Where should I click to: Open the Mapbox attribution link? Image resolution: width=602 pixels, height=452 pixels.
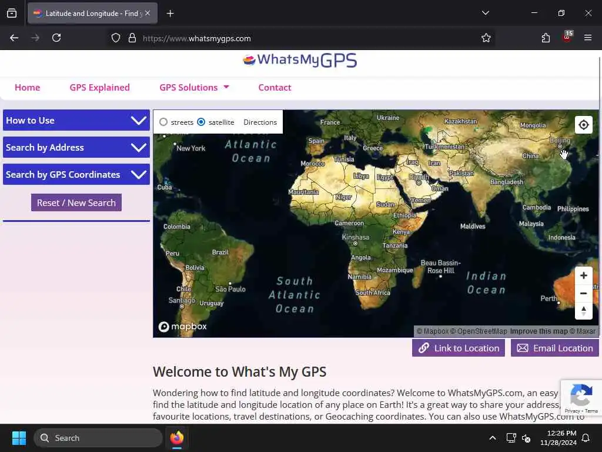[432, 331]
